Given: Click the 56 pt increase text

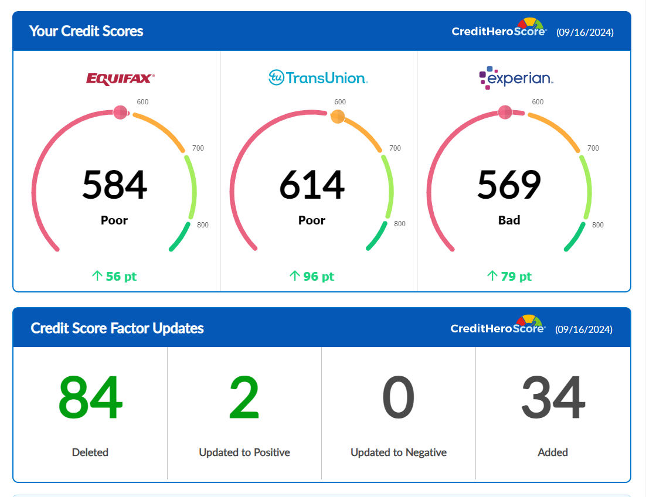Looking at the screenshot, I should pos(121,276).
